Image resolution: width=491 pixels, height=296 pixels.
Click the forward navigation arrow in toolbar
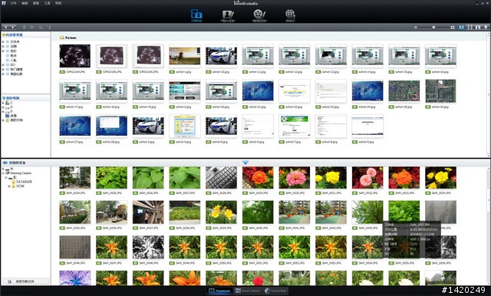pyautogui.click(x=12, y=27)
